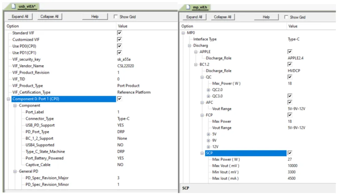Disable the AFC checkbox
Screen dimensions: 339x196
click(x=290, y=103)
